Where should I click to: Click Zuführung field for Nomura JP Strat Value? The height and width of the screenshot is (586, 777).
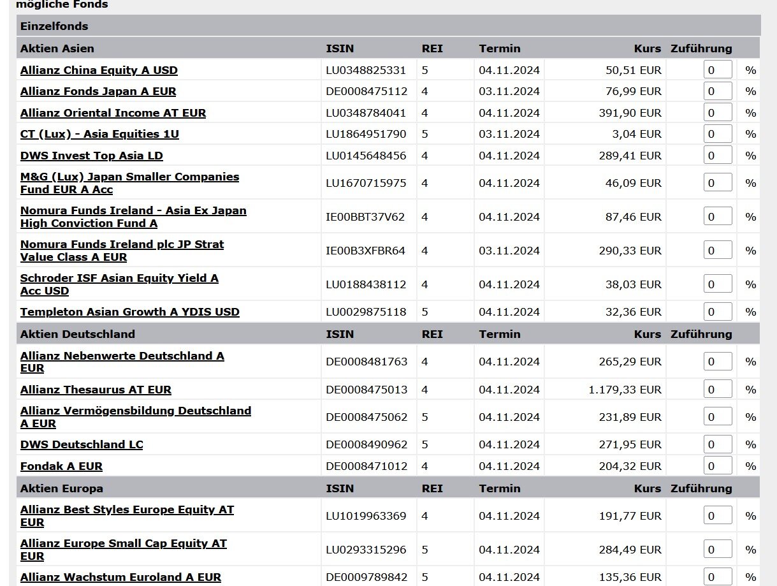click(x=718, y=251)
